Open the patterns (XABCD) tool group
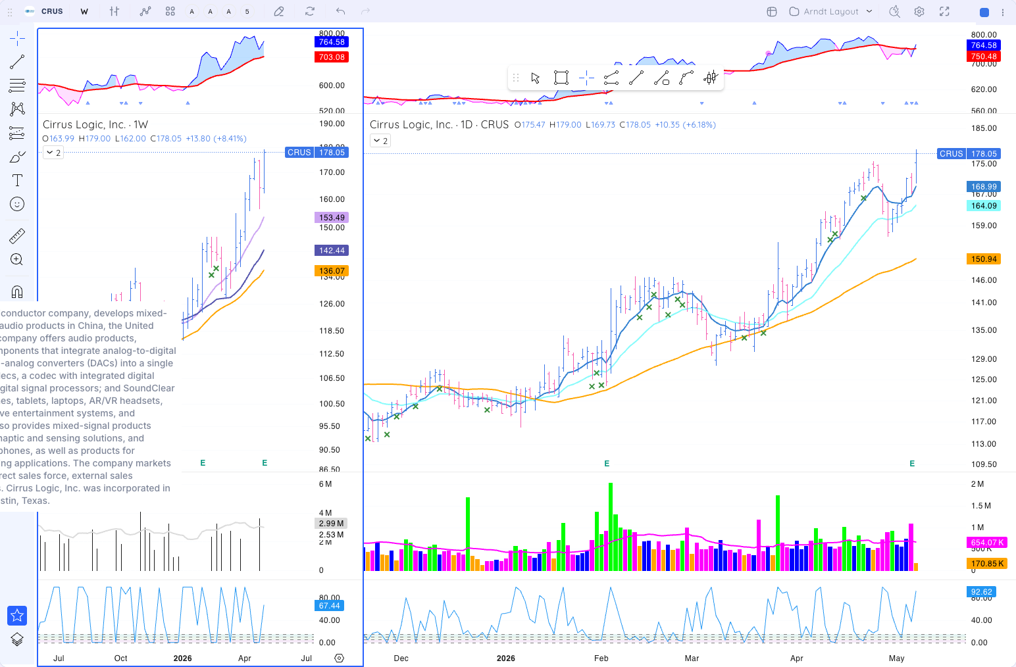Viewport: 1016px width, 667px height. [x=17, y=109]
